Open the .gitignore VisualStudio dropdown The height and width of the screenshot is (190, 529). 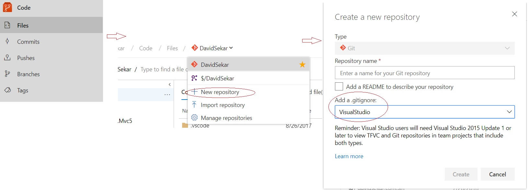point(424,112)
